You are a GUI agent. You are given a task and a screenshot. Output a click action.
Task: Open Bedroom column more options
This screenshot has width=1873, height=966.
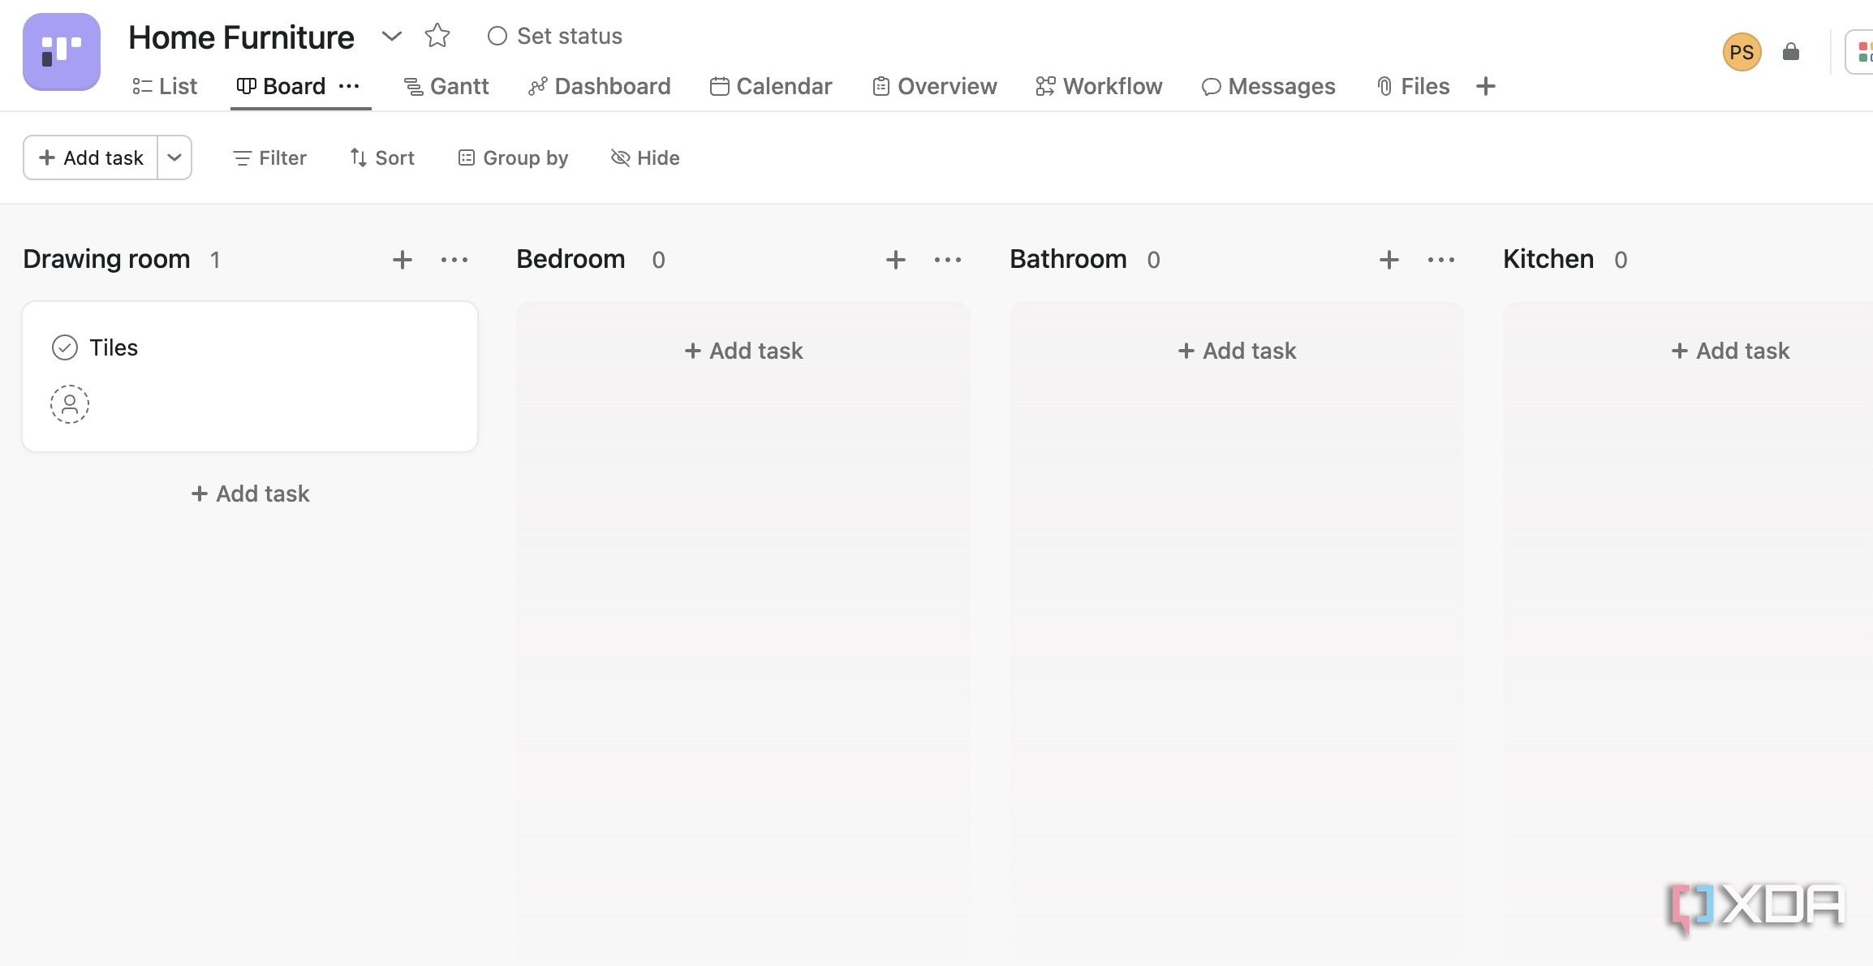(x=948, y=260)
